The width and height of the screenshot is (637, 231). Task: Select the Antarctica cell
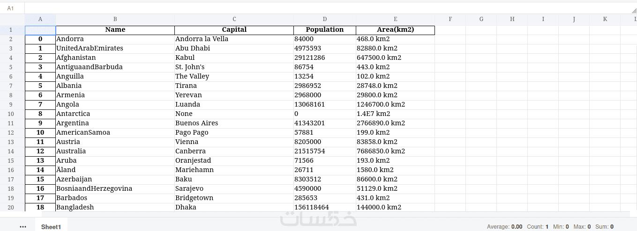point(73,114)
